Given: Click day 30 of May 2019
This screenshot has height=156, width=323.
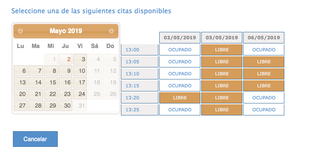Looking at the screenshot, I should pyautogui.click(x=66, y=106).
